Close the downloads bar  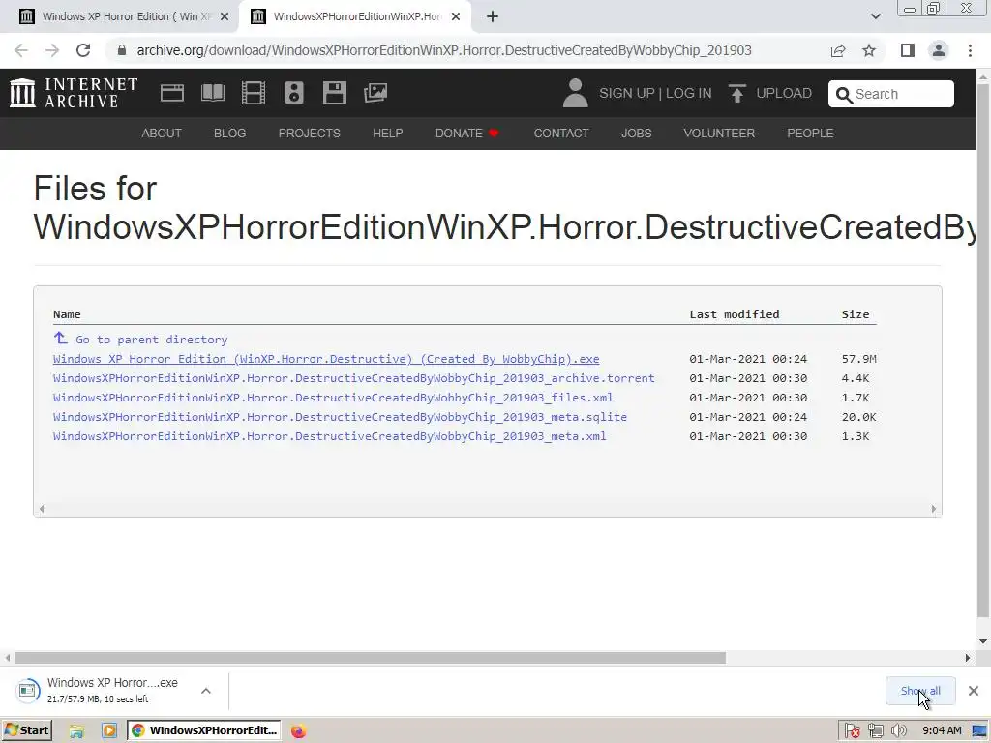(974, 691)
